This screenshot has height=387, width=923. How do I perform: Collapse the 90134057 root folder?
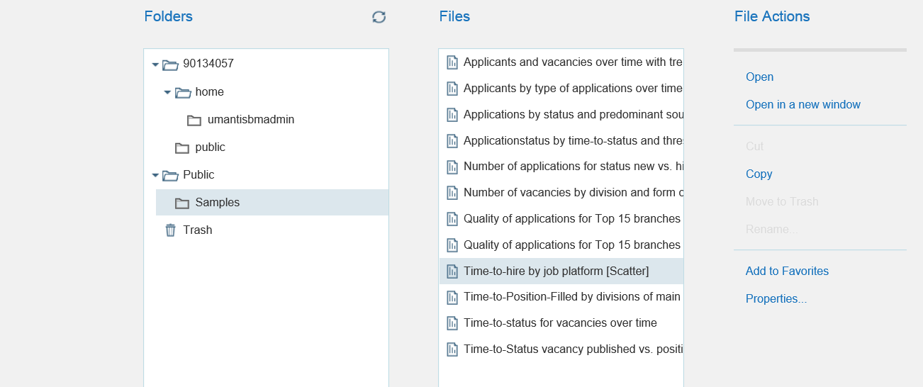(x=155, y=64)
